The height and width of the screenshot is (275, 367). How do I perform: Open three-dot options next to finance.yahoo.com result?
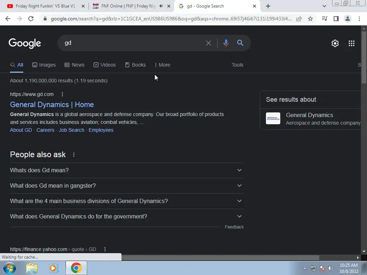[x=105, y=249]
